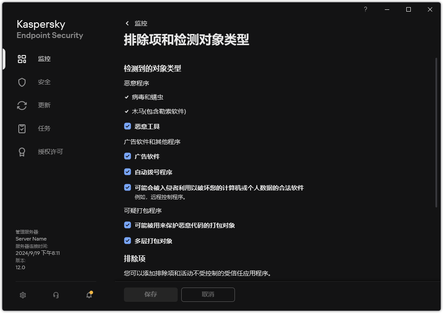Disable the 广告软件 detection checkbox
The width and height of the screenshot is (443, 313).
(x=128, y=156)
